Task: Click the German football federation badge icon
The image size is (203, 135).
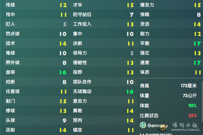Action: (143, 125)
